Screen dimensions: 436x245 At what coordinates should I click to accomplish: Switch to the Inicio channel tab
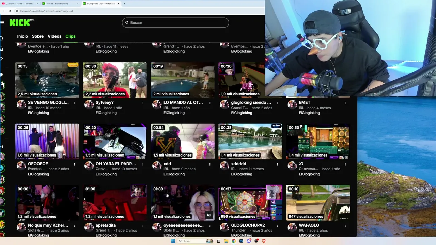click(22, 36)
